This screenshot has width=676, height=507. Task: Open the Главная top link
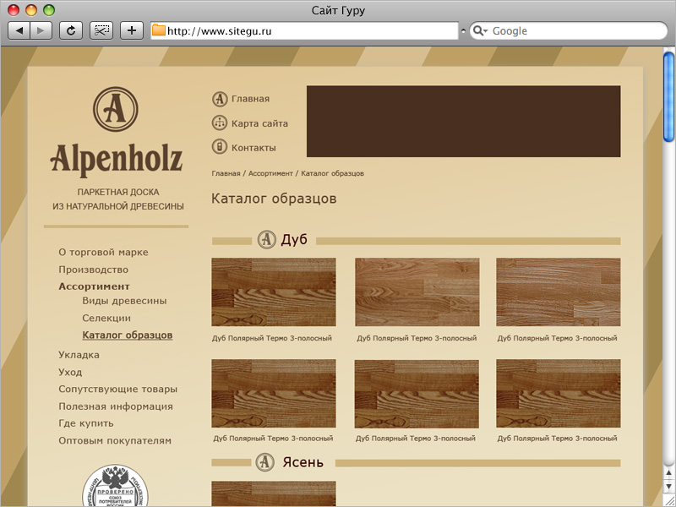pos(250,99)
